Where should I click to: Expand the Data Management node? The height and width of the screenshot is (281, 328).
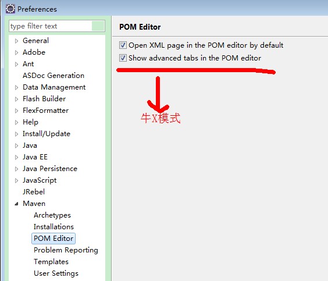click(x=16, y=87)
